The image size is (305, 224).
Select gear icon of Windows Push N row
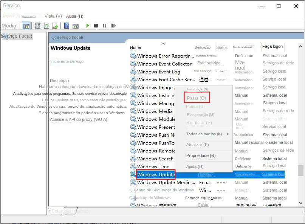click(x=133, y=135)
